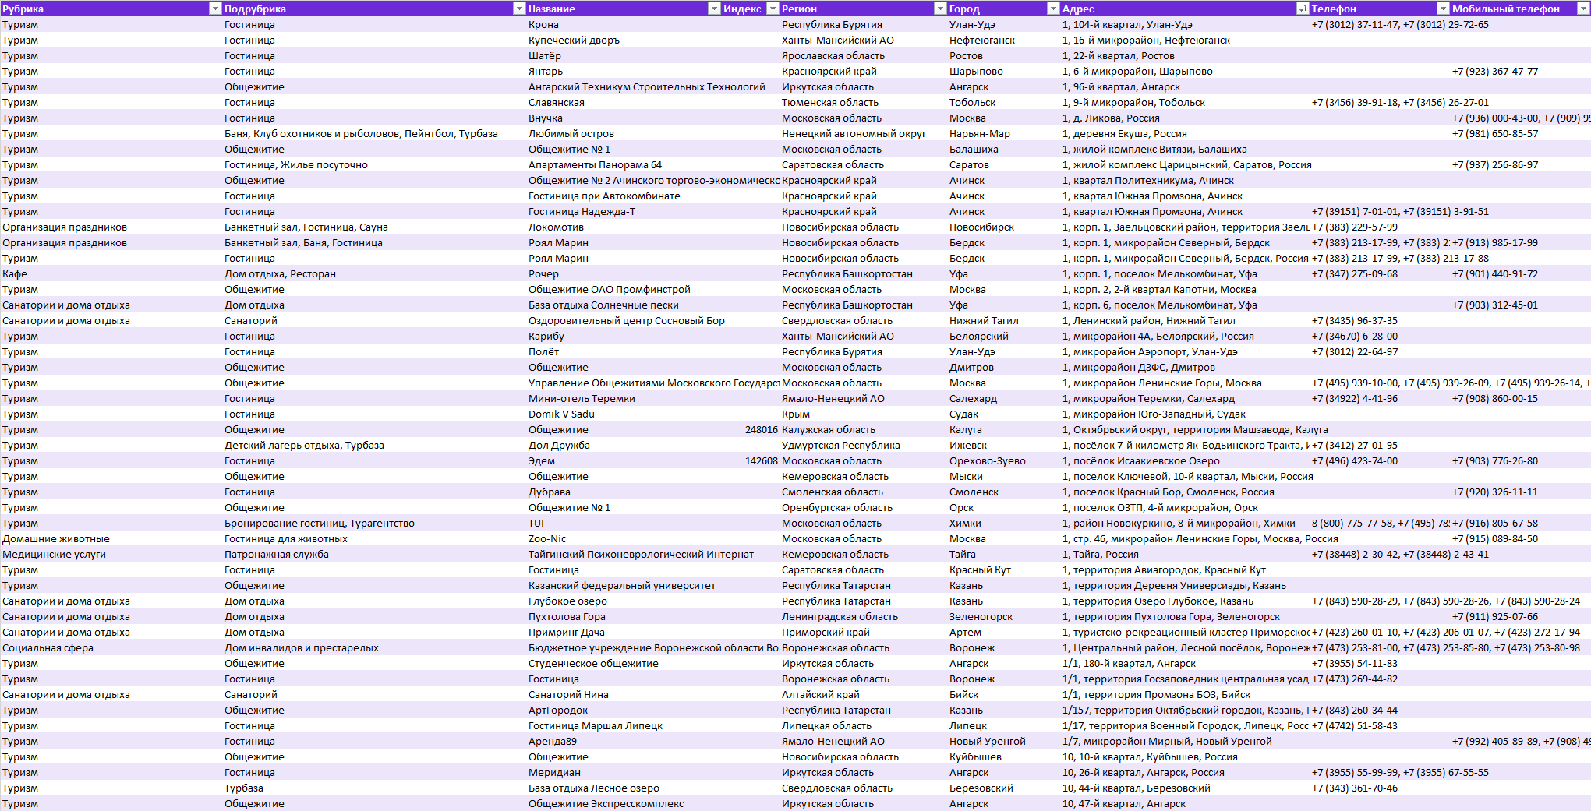Viewport: 1591px width, 811px height.
Task: Select the city cell 'Нарьян-Мар'
Action: [1004, 133]
